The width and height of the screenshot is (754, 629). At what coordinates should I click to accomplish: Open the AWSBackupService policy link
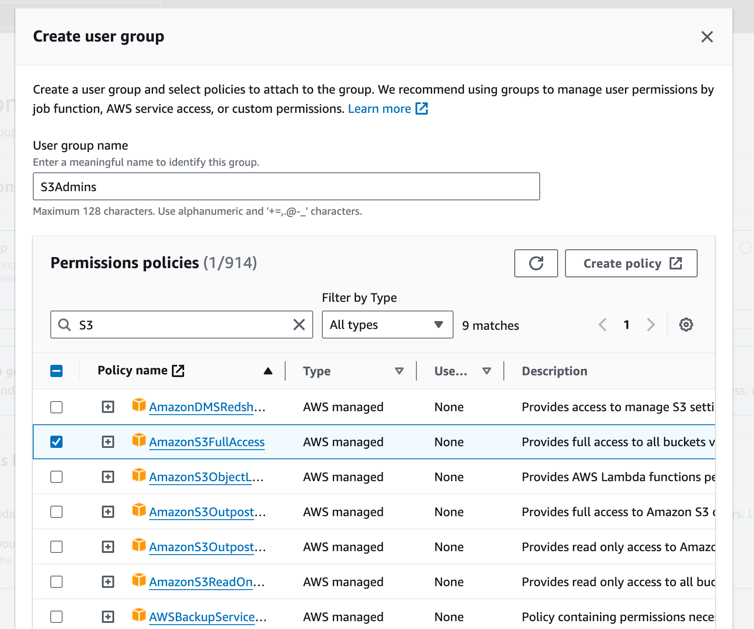[x=202, y=617]
